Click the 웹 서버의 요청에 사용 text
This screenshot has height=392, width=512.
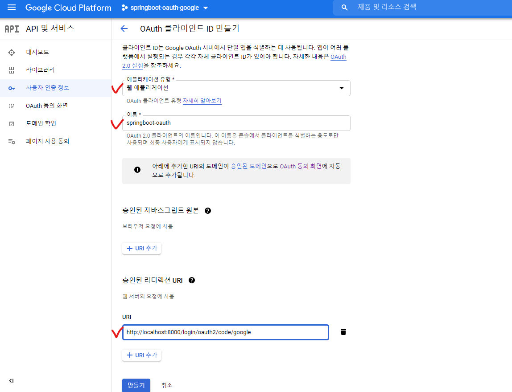148,296
